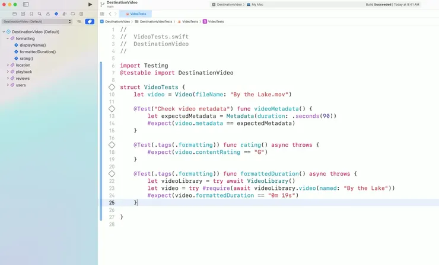
Task: Click DestinationVideo scheme in toolbar
Action: [227, 5]
